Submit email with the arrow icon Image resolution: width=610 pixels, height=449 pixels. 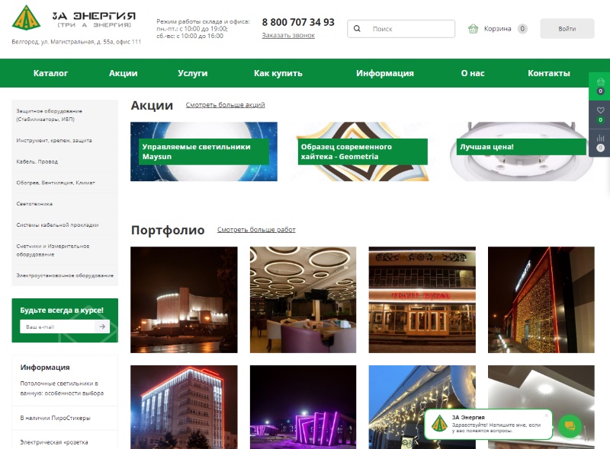coord(102,326)
